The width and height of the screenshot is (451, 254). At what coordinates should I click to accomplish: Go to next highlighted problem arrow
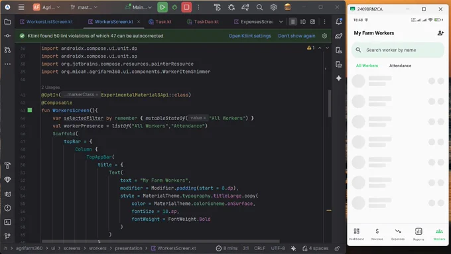[x=327, y=48]
